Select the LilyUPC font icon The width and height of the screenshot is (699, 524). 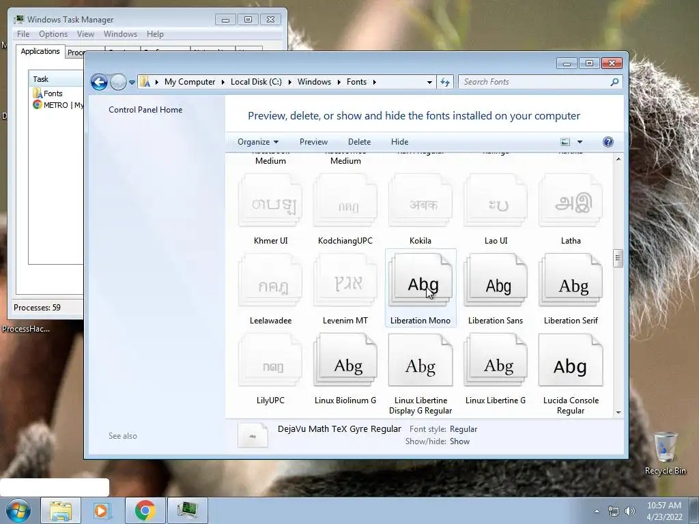270,360
